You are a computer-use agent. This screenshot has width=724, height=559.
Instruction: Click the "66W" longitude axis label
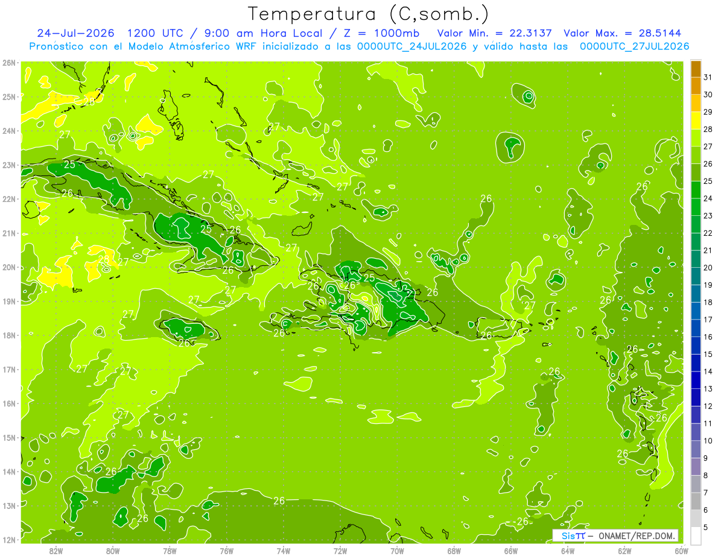click(x=511, y=551)
